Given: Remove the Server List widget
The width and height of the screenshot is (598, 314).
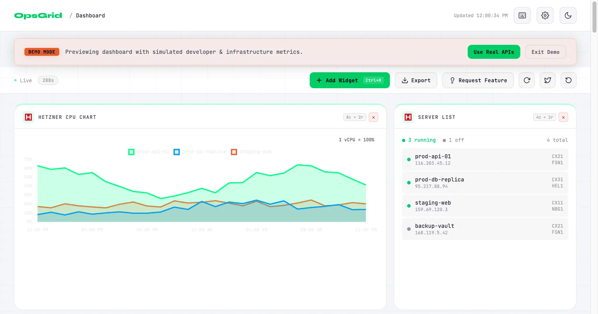Looking at the screenshot, I should [x=563, y=117].
